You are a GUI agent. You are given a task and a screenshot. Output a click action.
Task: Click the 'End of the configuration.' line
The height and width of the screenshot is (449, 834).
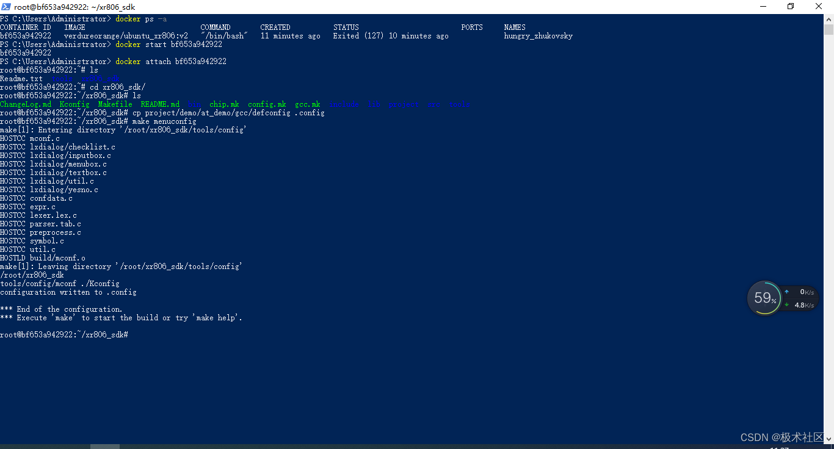click(61, 309)
